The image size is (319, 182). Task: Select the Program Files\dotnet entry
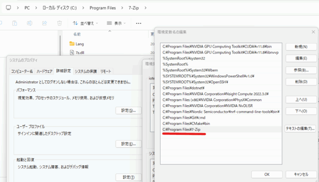point(221,88)
